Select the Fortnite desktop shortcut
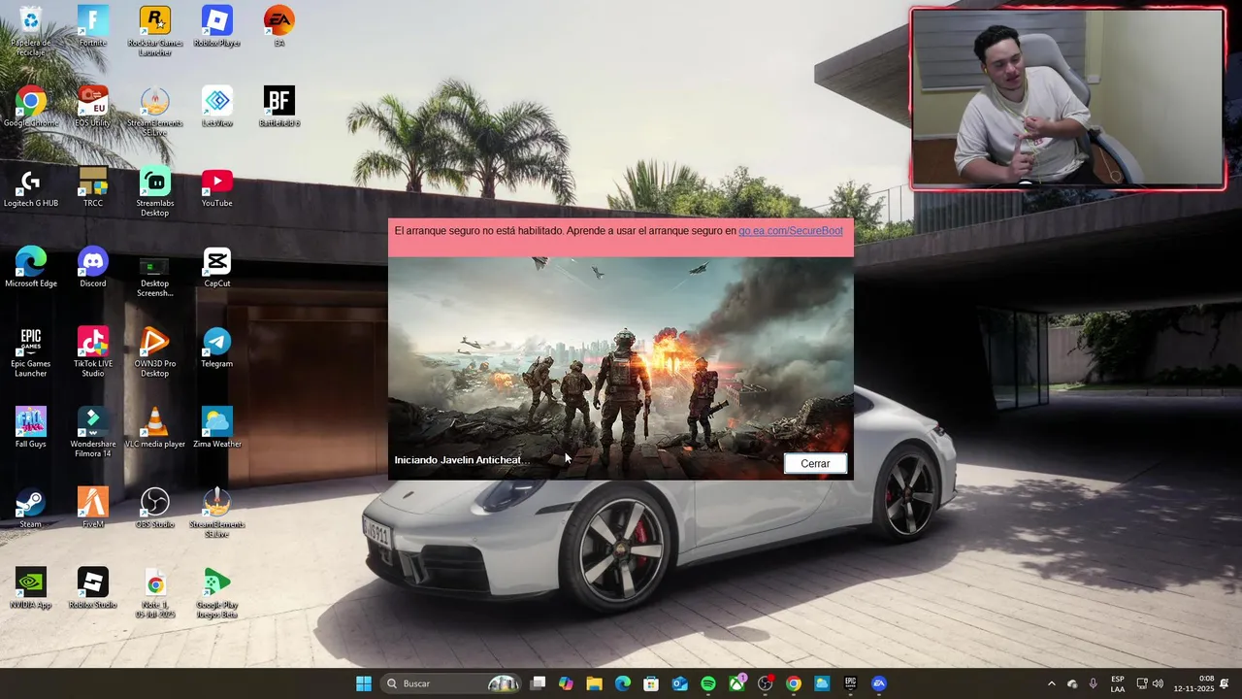Viewport: 1242px width, 699px height. pyautogui.click(x=92, y=27)
